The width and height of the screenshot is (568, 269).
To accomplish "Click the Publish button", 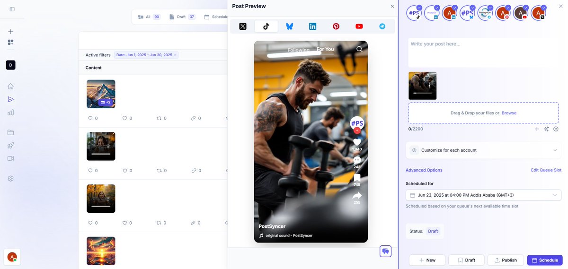I will point(506,260).
